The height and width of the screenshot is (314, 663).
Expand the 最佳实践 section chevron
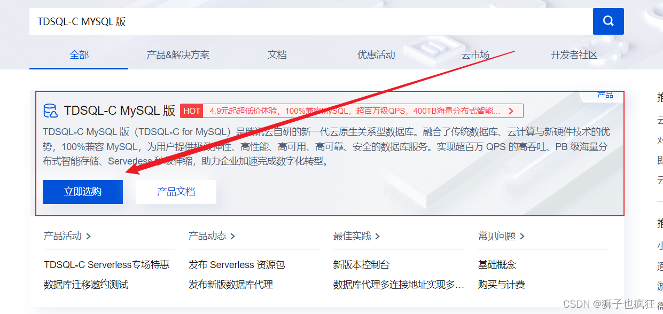coord(378,236)
